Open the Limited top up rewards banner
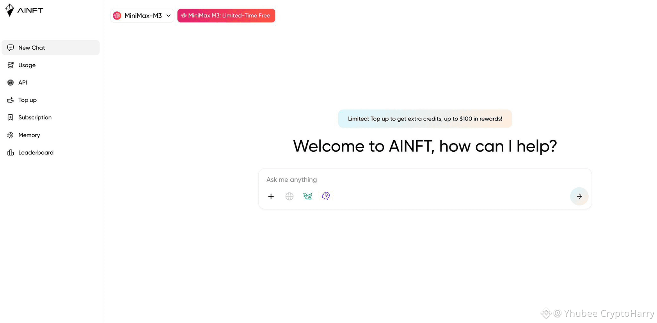This screenshot has width=657, height=323. (425, 119)
